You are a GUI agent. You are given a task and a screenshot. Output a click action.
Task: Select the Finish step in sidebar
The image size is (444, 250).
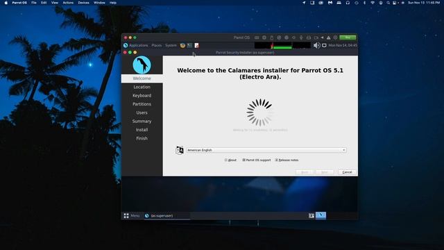coord(142,138)
